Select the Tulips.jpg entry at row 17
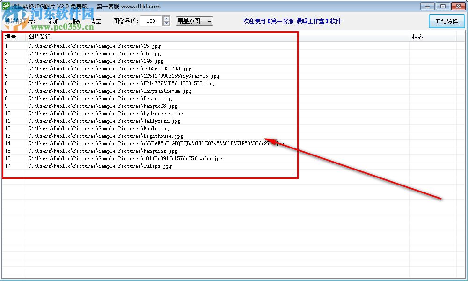 tap(94, 166)
